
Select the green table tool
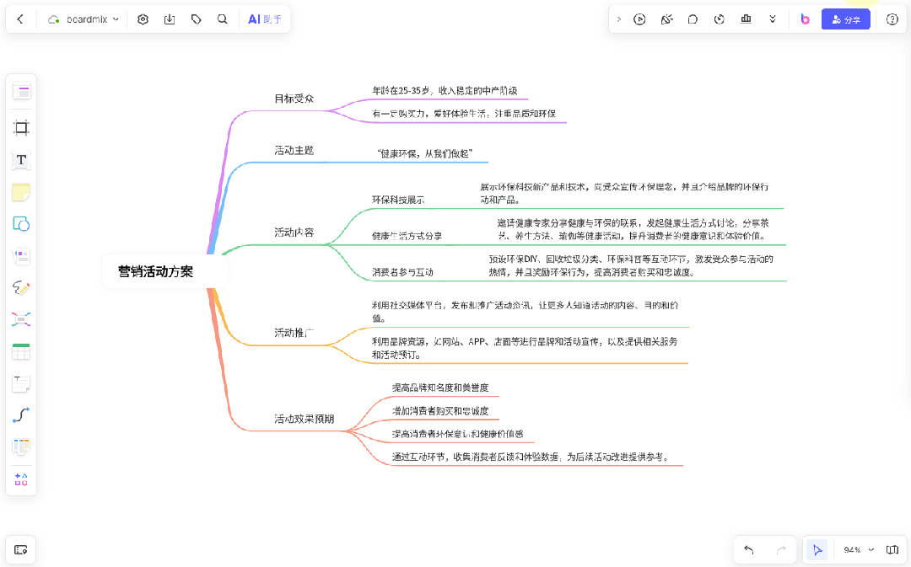pyautogui.click(x=21, y=351)
